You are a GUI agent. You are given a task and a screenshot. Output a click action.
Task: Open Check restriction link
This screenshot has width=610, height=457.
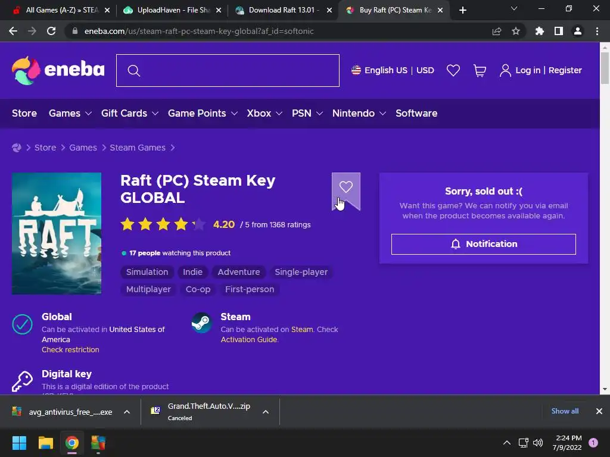pos(70,350)
